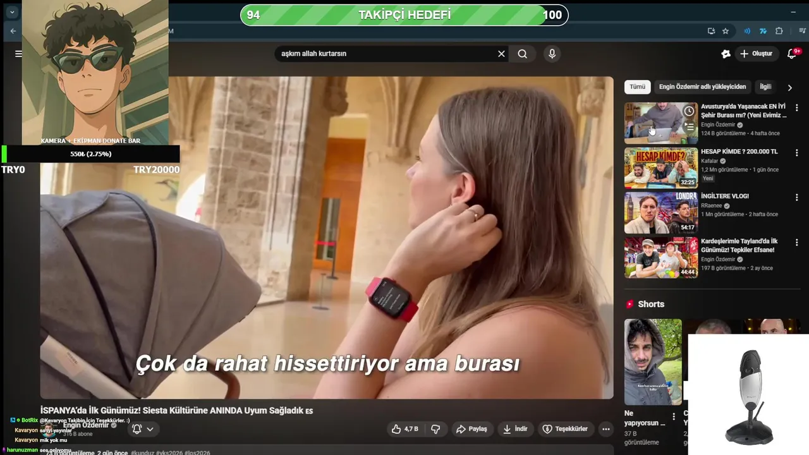This screenshot has height=455, width=809.
Task: Click the Teşekkürler thanks button
Action: point(565,429)
